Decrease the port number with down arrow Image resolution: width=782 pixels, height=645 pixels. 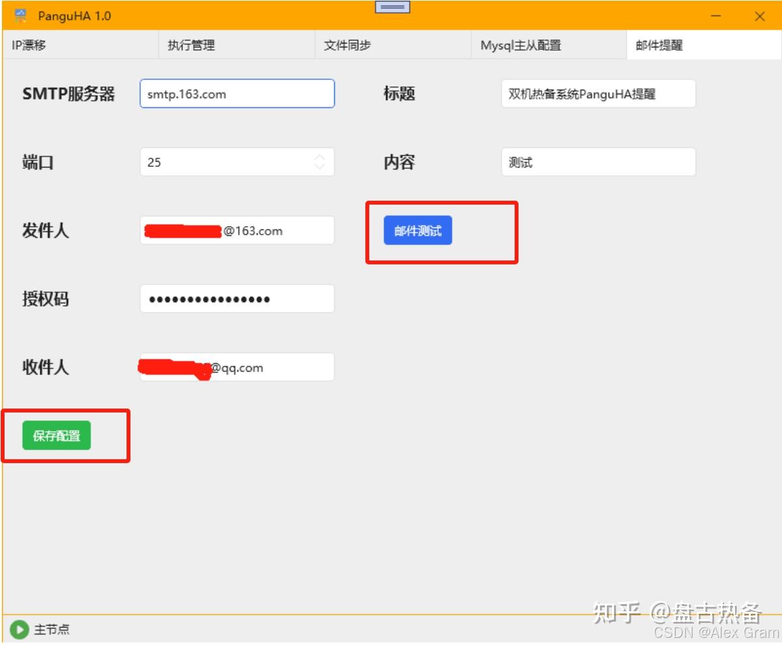pos(320,166)
